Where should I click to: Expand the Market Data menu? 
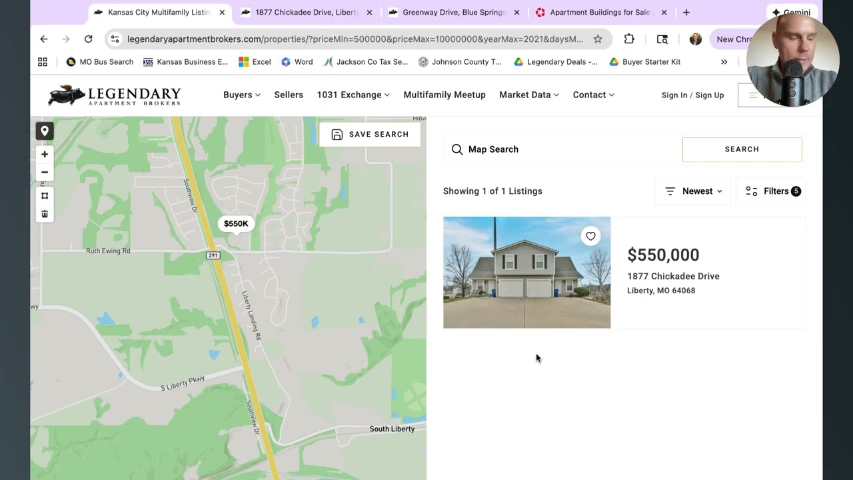point(529,95)
